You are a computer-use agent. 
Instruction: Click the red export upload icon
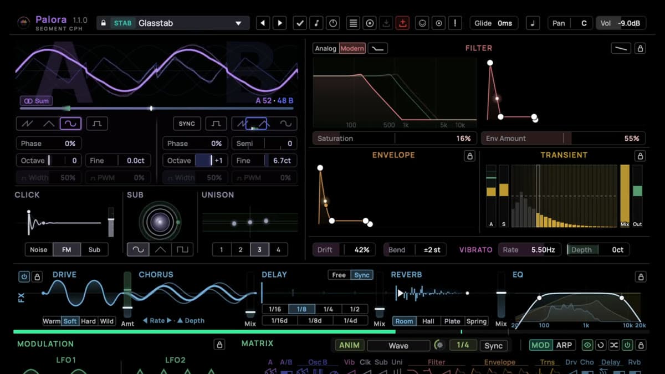coord(403,23)
